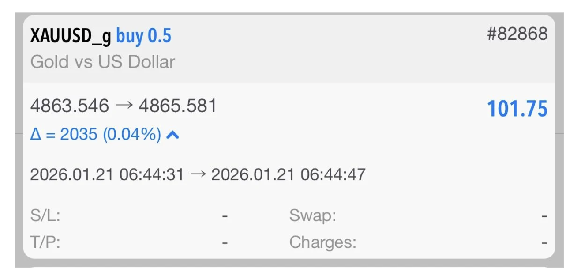Screen dimensions: 570x272
Task: Click the arrow between the two timestamps
Action: [x=198, y=174]
